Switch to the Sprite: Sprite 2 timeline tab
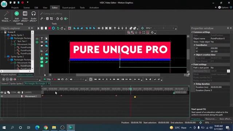The width and height of the screenshot is (233, 131). pos(16,84)
